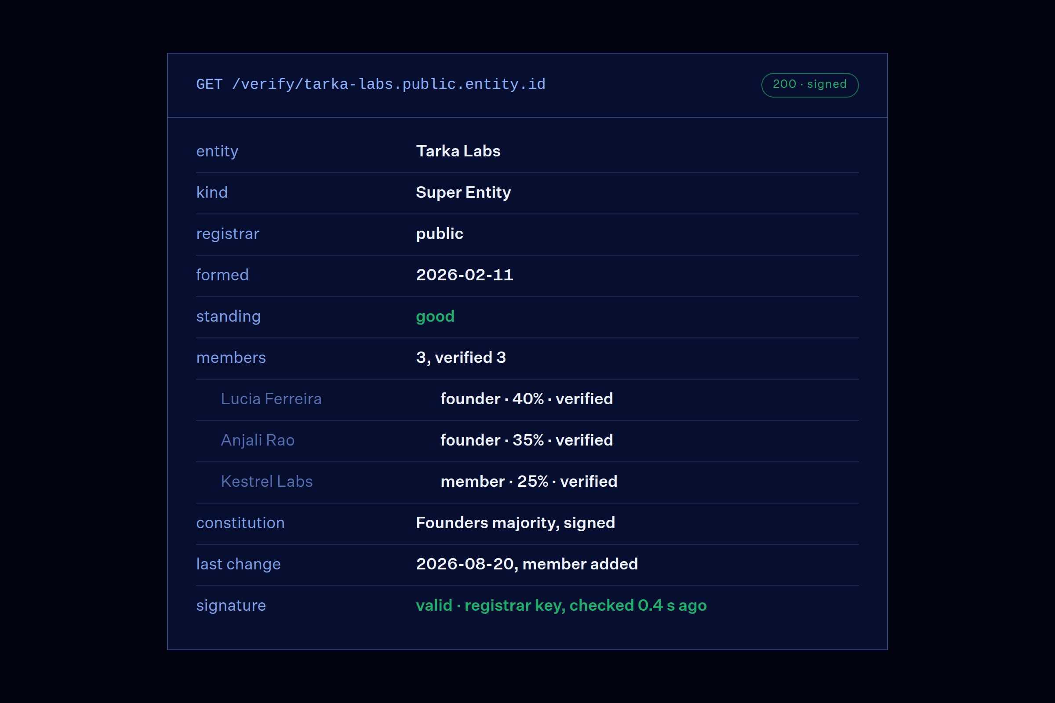Select 'member · 25% · verified' text
The image size is (1055, 703).
coord(528,482)
